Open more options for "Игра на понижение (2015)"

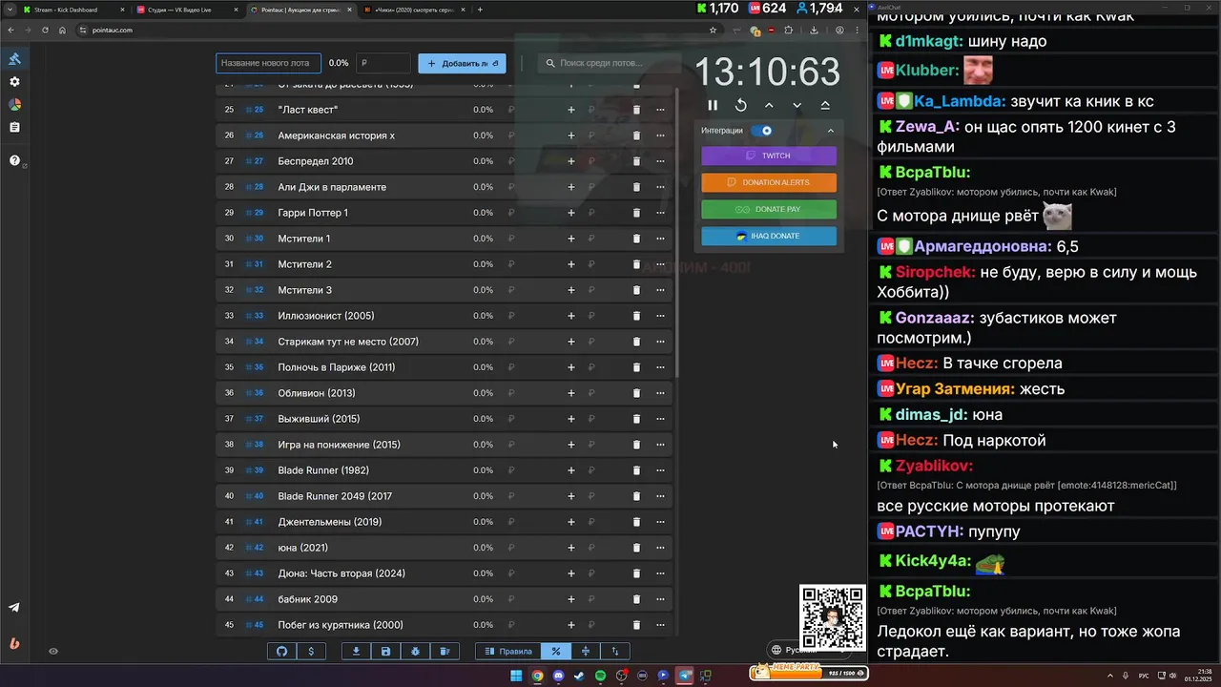click(x=660, y=445)
